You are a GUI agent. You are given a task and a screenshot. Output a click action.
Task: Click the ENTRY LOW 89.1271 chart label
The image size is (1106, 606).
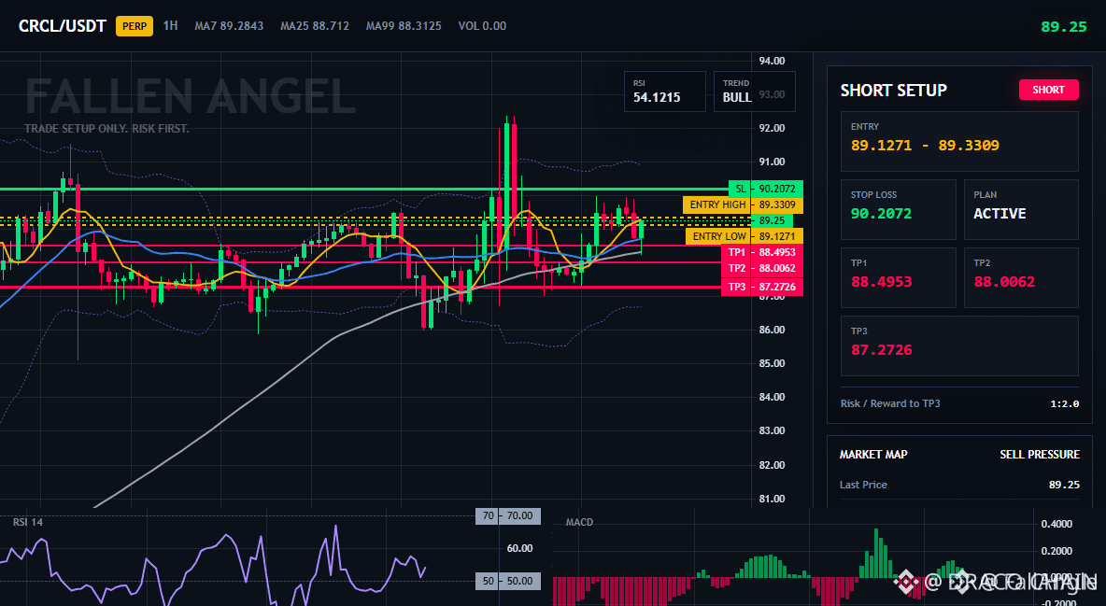(744, 236)
